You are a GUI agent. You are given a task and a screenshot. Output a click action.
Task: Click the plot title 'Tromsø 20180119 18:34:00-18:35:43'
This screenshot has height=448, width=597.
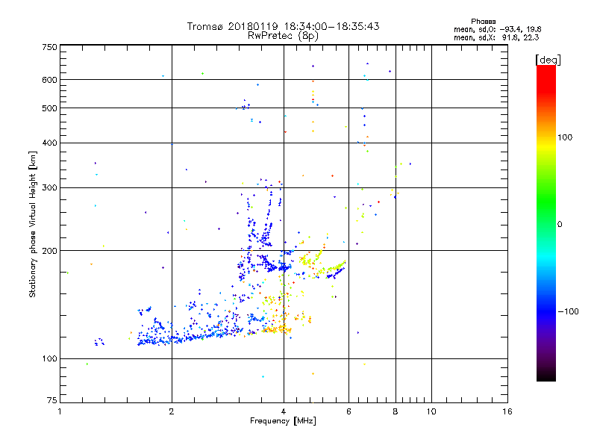[x=283, y=26]
